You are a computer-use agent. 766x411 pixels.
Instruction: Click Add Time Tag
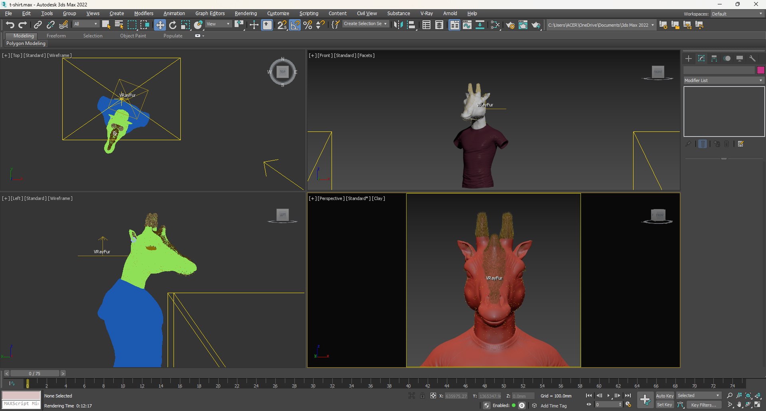553,406
